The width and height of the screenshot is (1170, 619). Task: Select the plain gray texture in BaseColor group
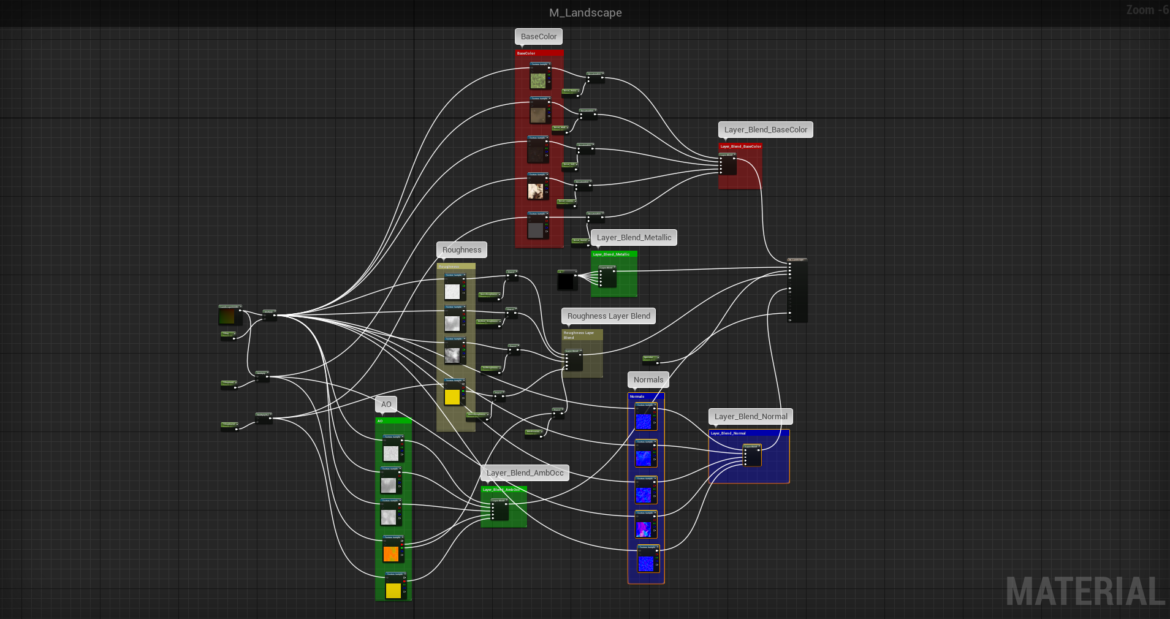536,230
